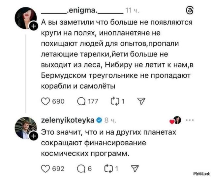The height and width of the screenshot is (177, 211).
Task: Click zelenyikoteyka's profile avatar photo
Action: 26,127
